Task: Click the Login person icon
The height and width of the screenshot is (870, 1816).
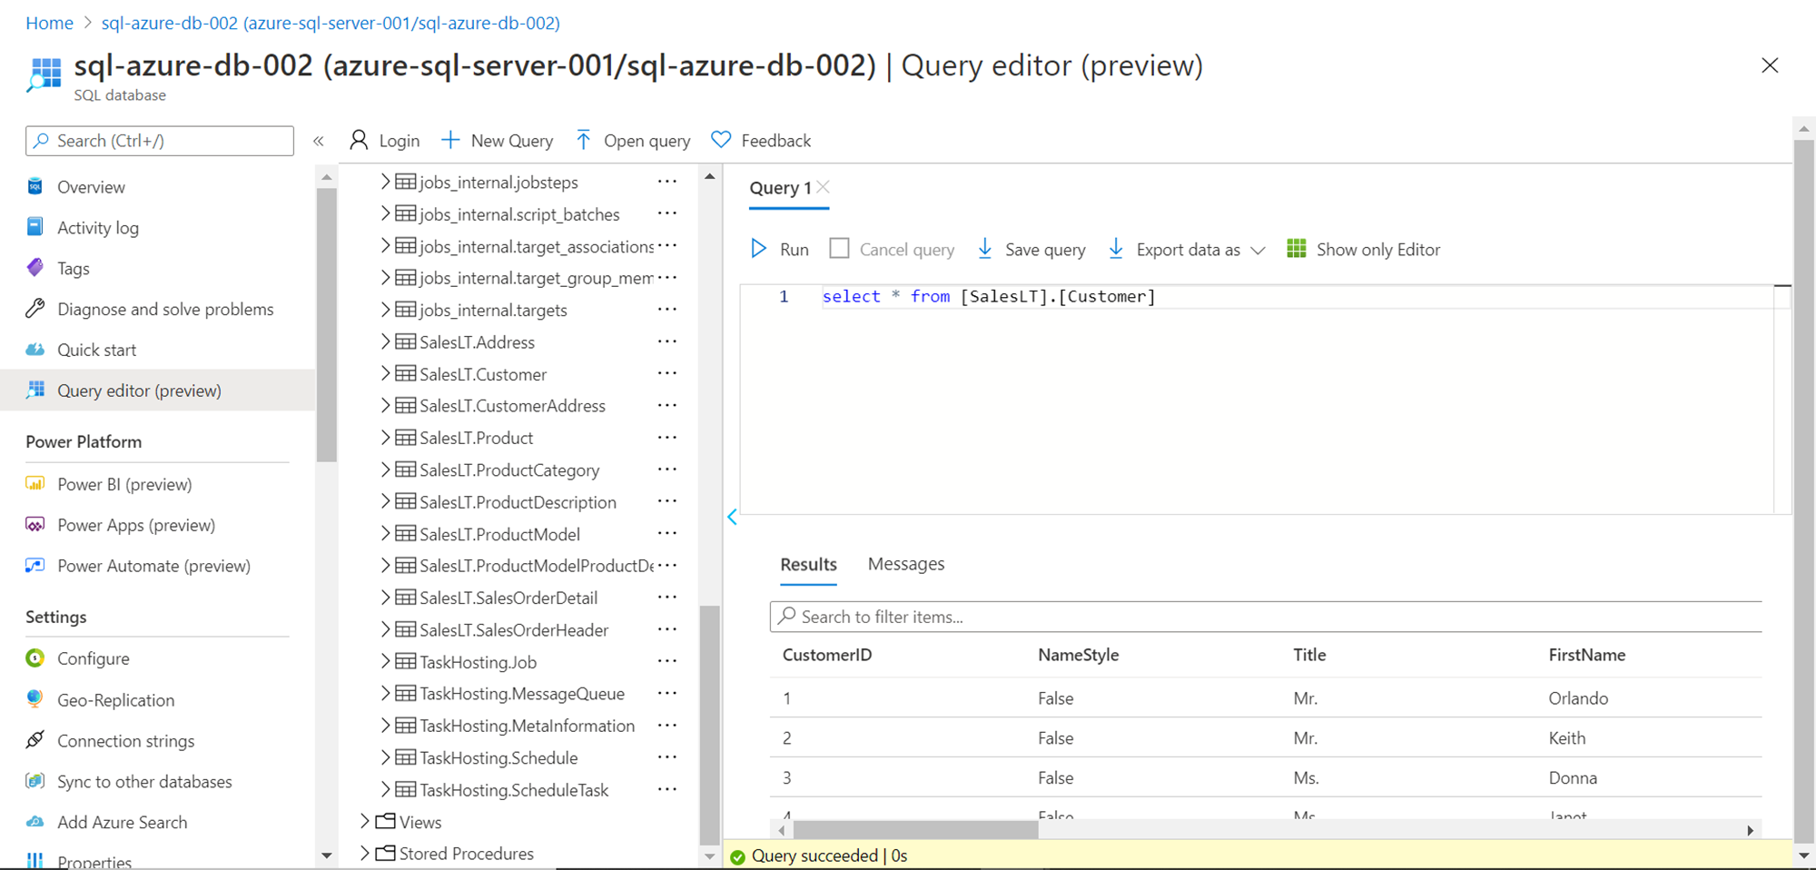Action: click(359, 140)
